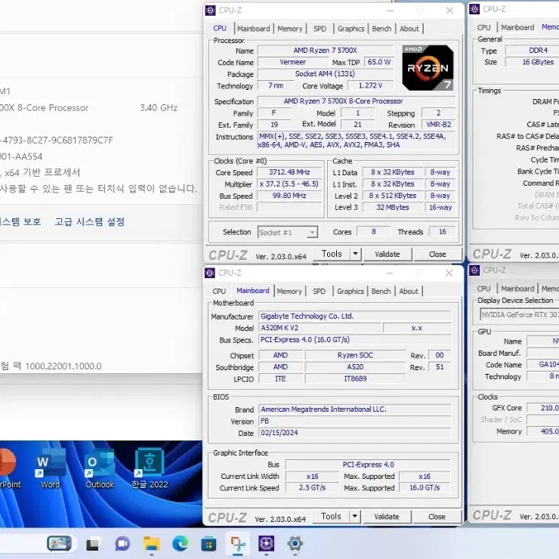Screen dimensions: 559x559
Task: Click Tools button in bottom CPU-Z window
Action: point(331,516)
